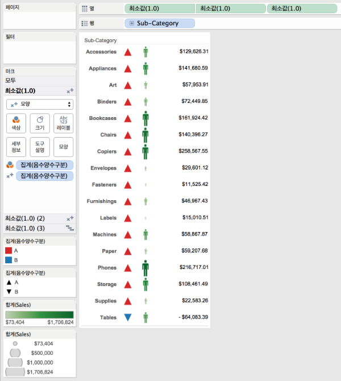Screen dimensions: 341x381
Task: Click the 모양 (Shape) card button
Action: [64, 147]
